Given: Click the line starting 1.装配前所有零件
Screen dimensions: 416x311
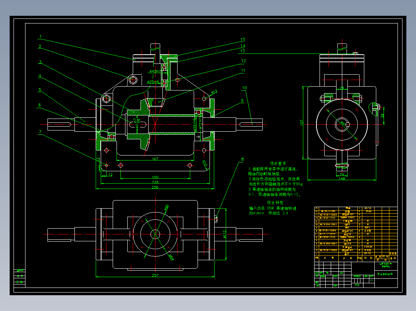Looking at the screenshot, I should (273, 169).
